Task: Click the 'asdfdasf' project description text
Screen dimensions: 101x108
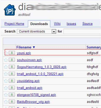Action: 24,15
